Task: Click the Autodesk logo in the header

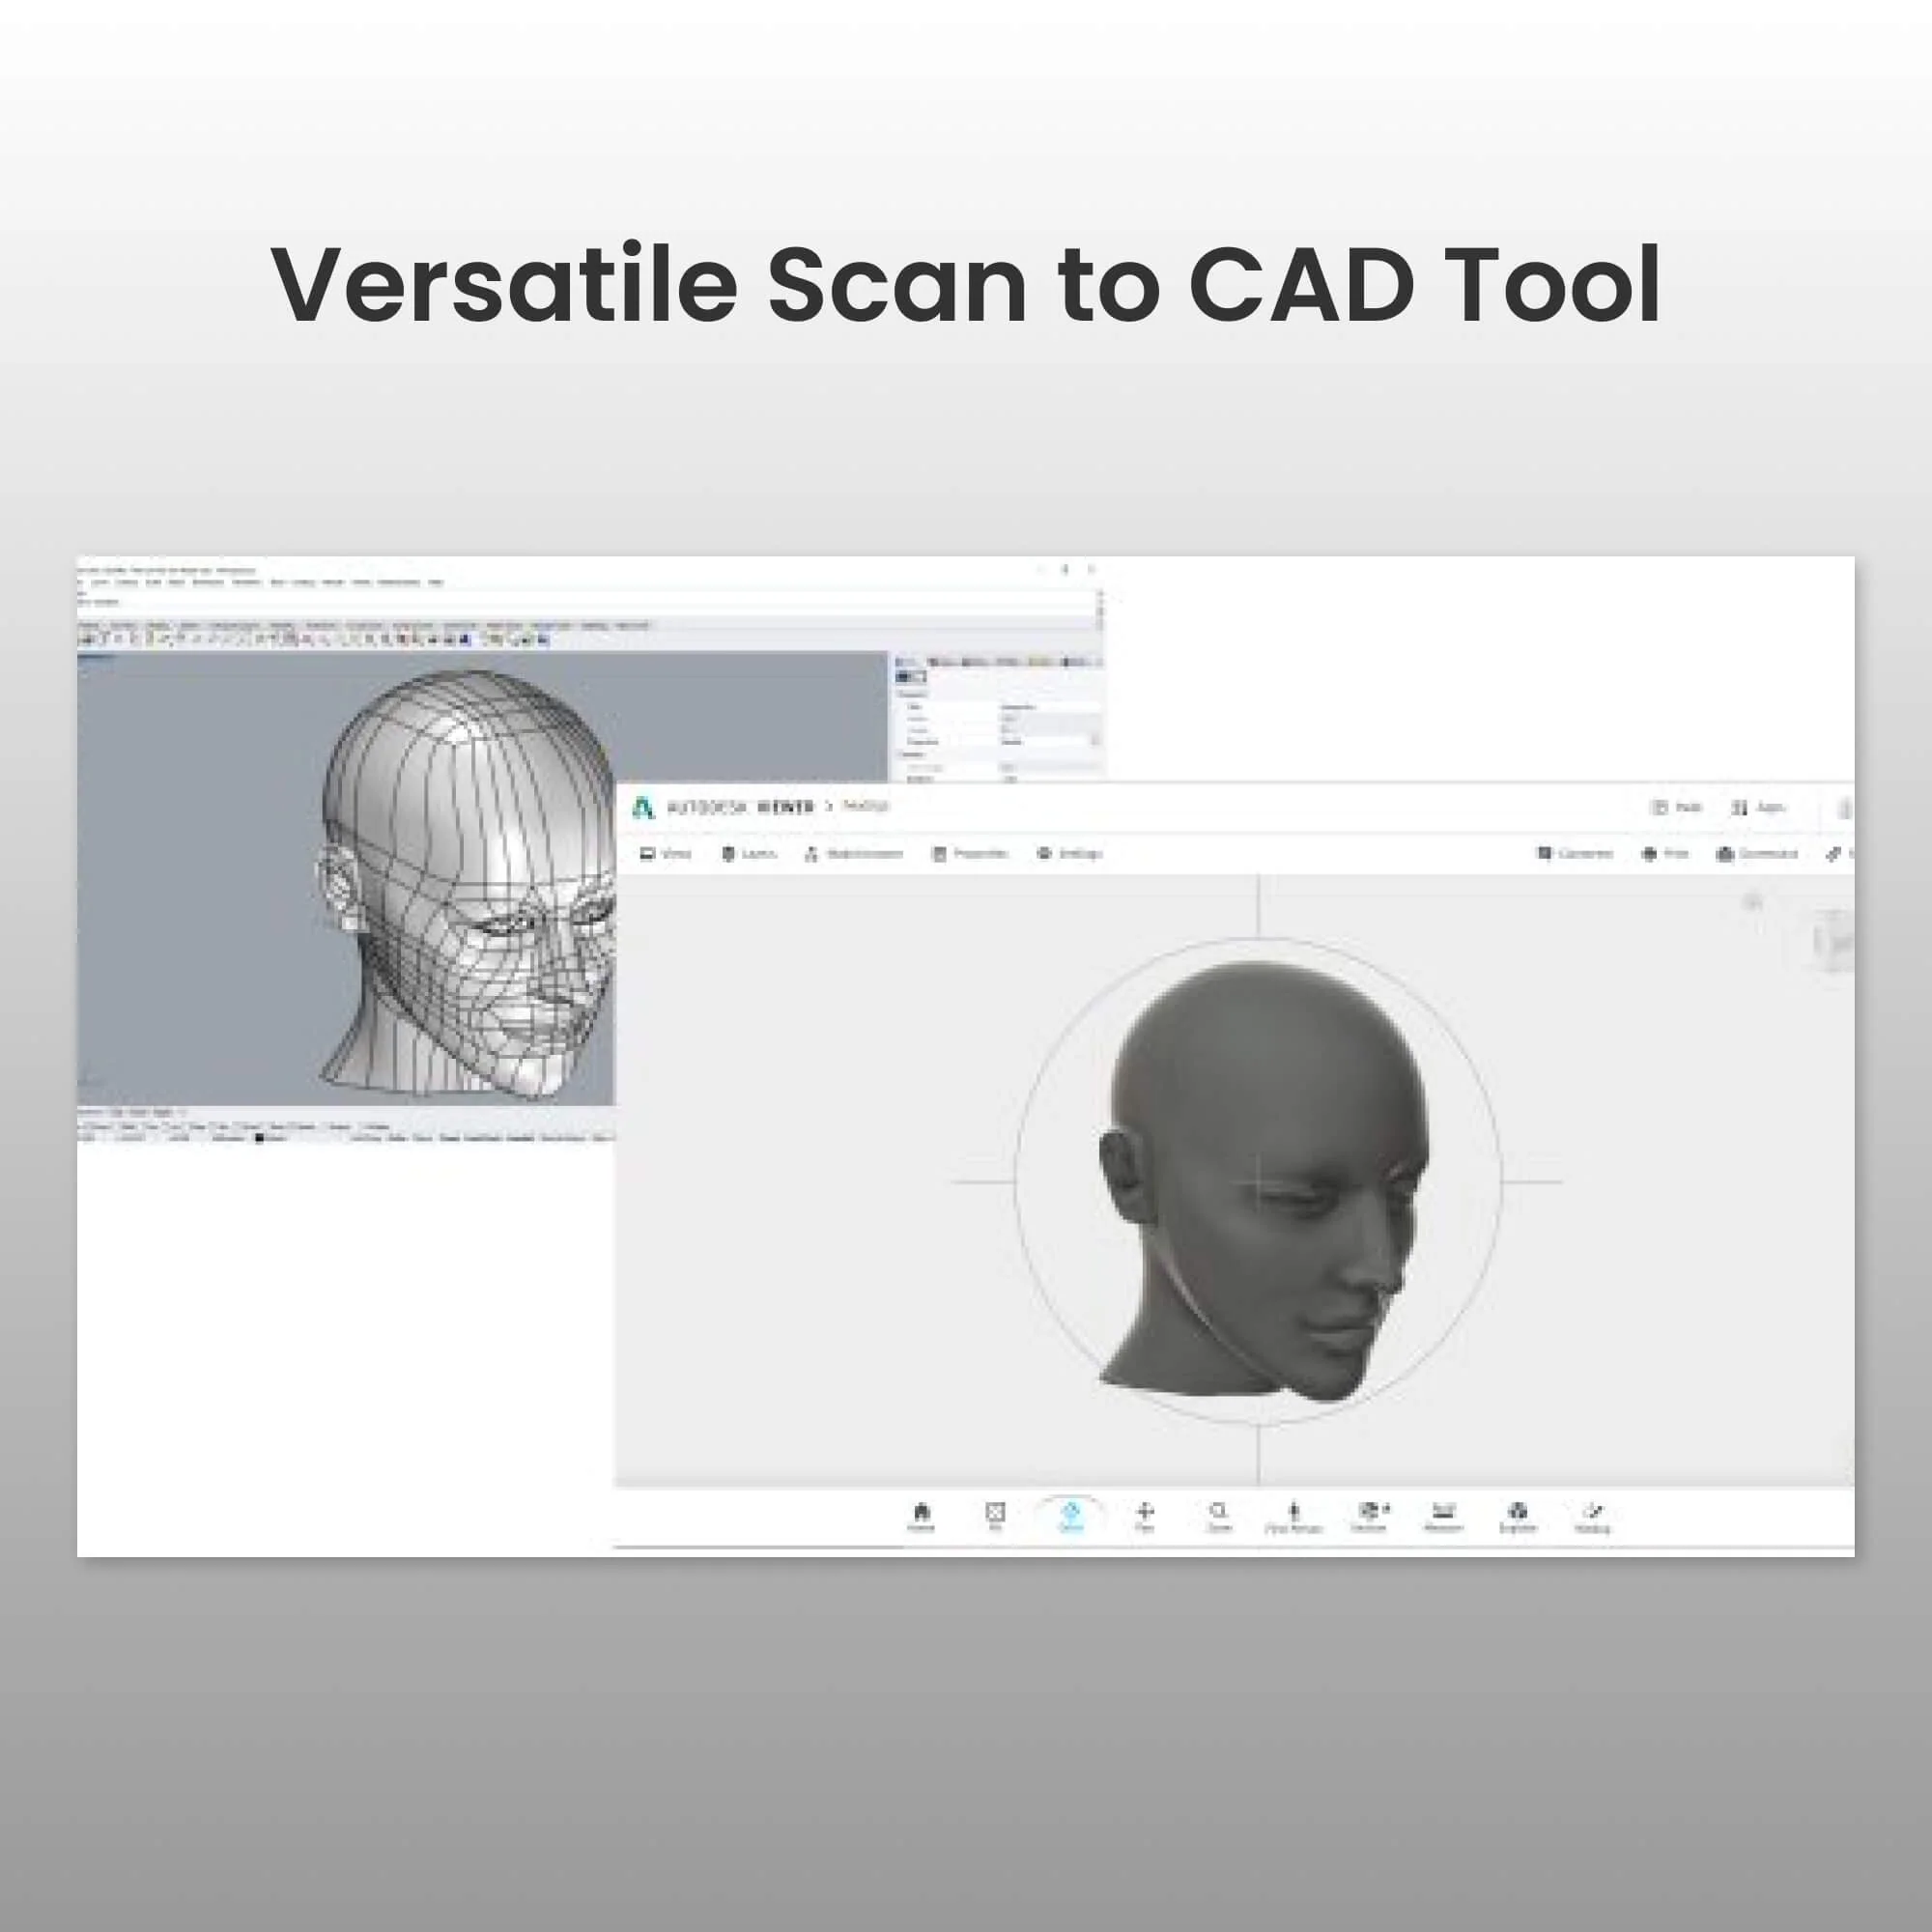Action: click(x=644, y=808)
